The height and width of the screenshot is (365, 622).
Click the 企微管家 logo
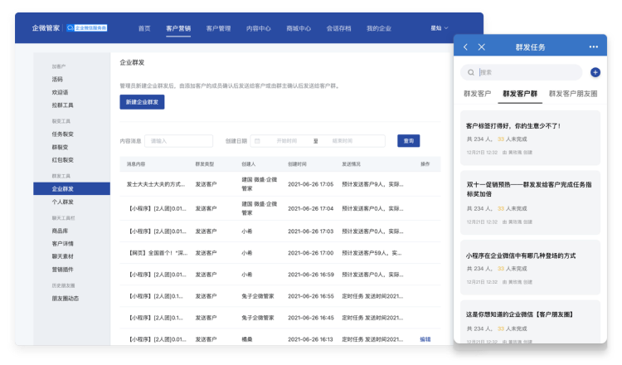pyautogui.click(x=46, y=27)
